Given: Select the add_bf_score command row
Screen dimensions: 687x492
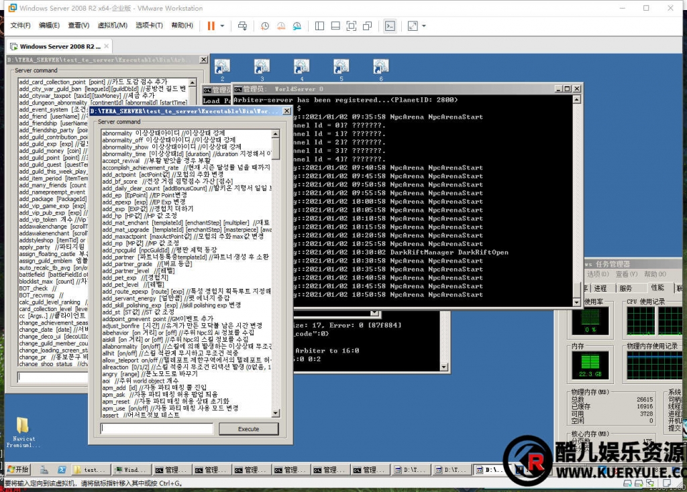Looking at the screenshot, I should (187, 181).
